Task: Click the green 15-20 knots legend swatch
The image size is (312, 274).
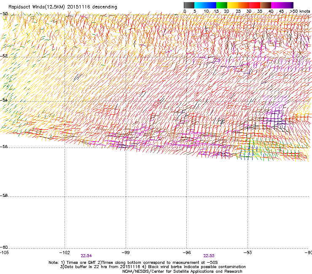Action: pos(222,5)
